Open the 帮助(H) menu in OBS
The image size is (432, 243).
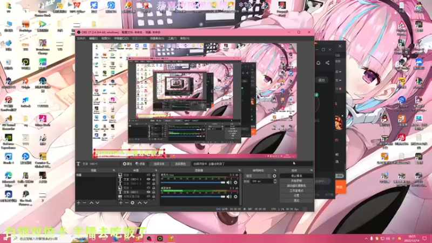point(185,38)
